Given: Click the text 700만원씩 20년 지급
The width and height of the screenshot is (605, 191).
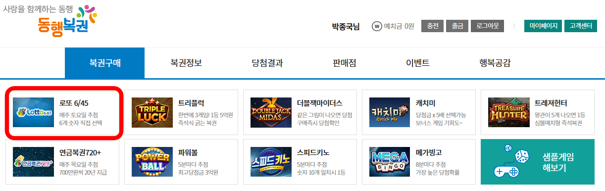Looking at the screenshot, I should click(83, 172).
